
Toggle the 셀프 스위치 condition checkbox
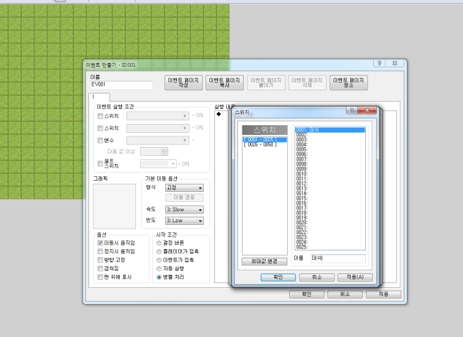point(100,163)
